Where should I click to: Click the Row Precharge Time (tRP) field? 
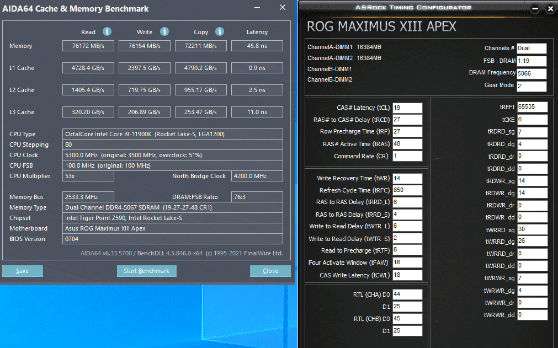[x=407, y=131]
